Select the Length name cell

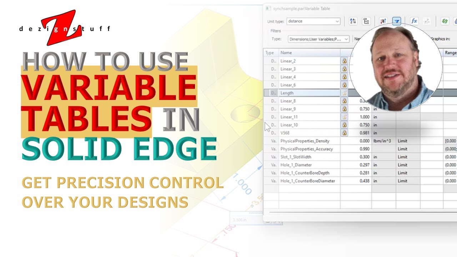point(309,93)
